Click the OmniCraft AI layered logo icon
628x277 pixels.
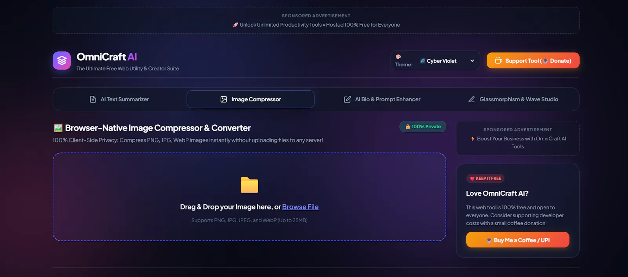(62, 60)
